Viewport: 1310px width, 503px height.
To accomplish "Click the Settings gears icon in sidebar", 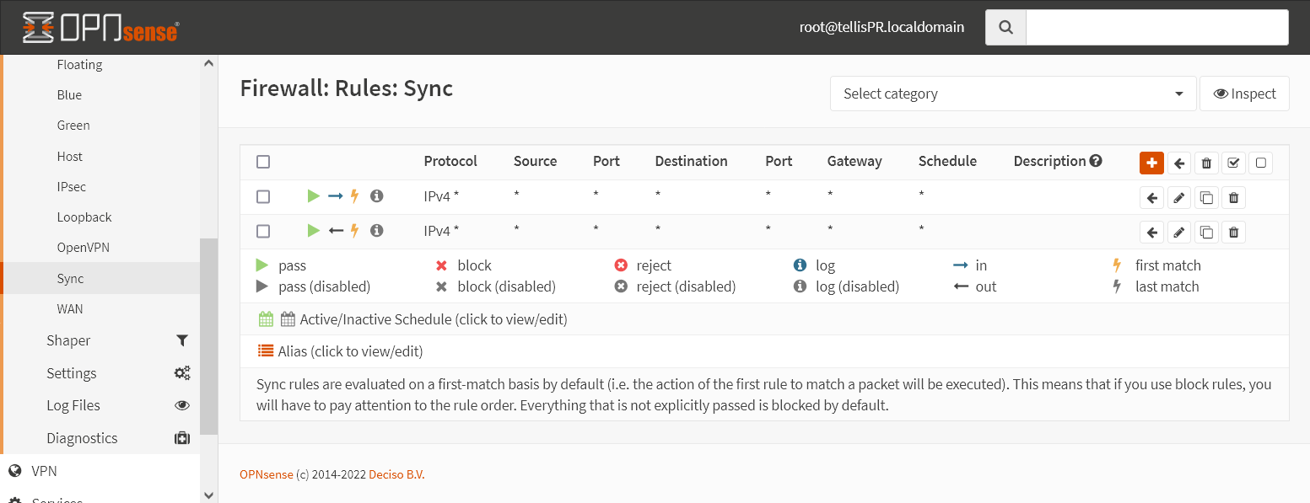I will 182,372.
